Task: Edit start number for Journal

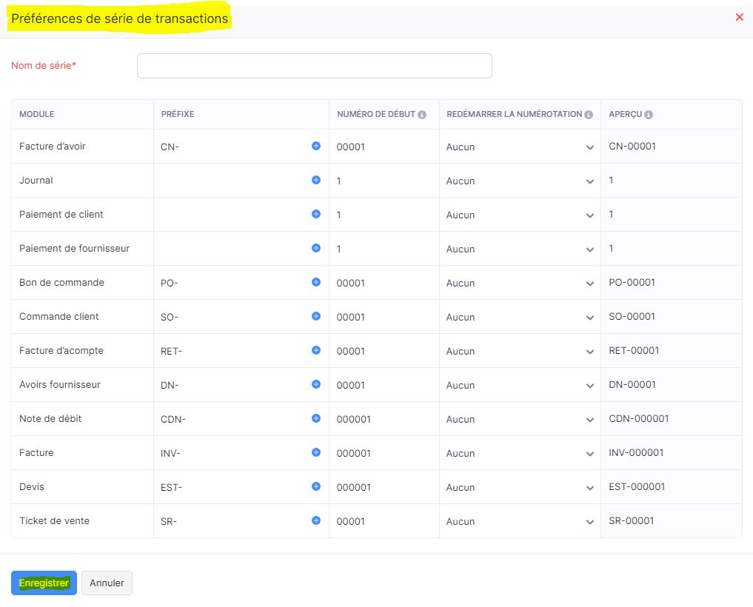Action: tap(384, 181)
